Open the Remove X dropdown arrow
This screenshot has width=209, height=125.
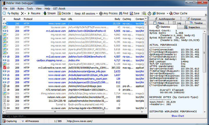click(x=25, y=14)
